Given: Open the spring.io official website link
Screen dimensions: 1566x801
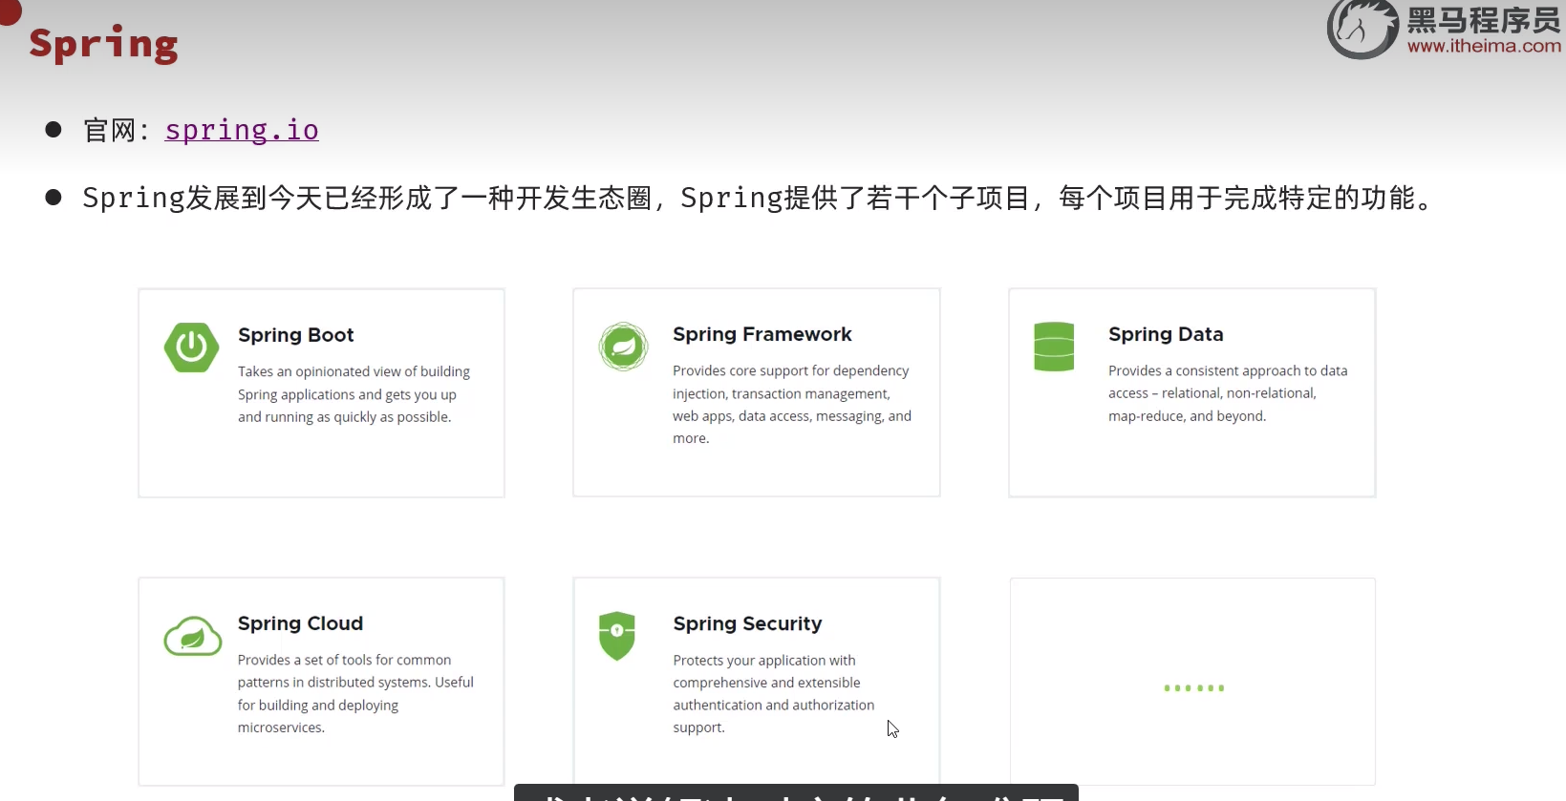Looking at the screenshot, I should pos(242,130).
